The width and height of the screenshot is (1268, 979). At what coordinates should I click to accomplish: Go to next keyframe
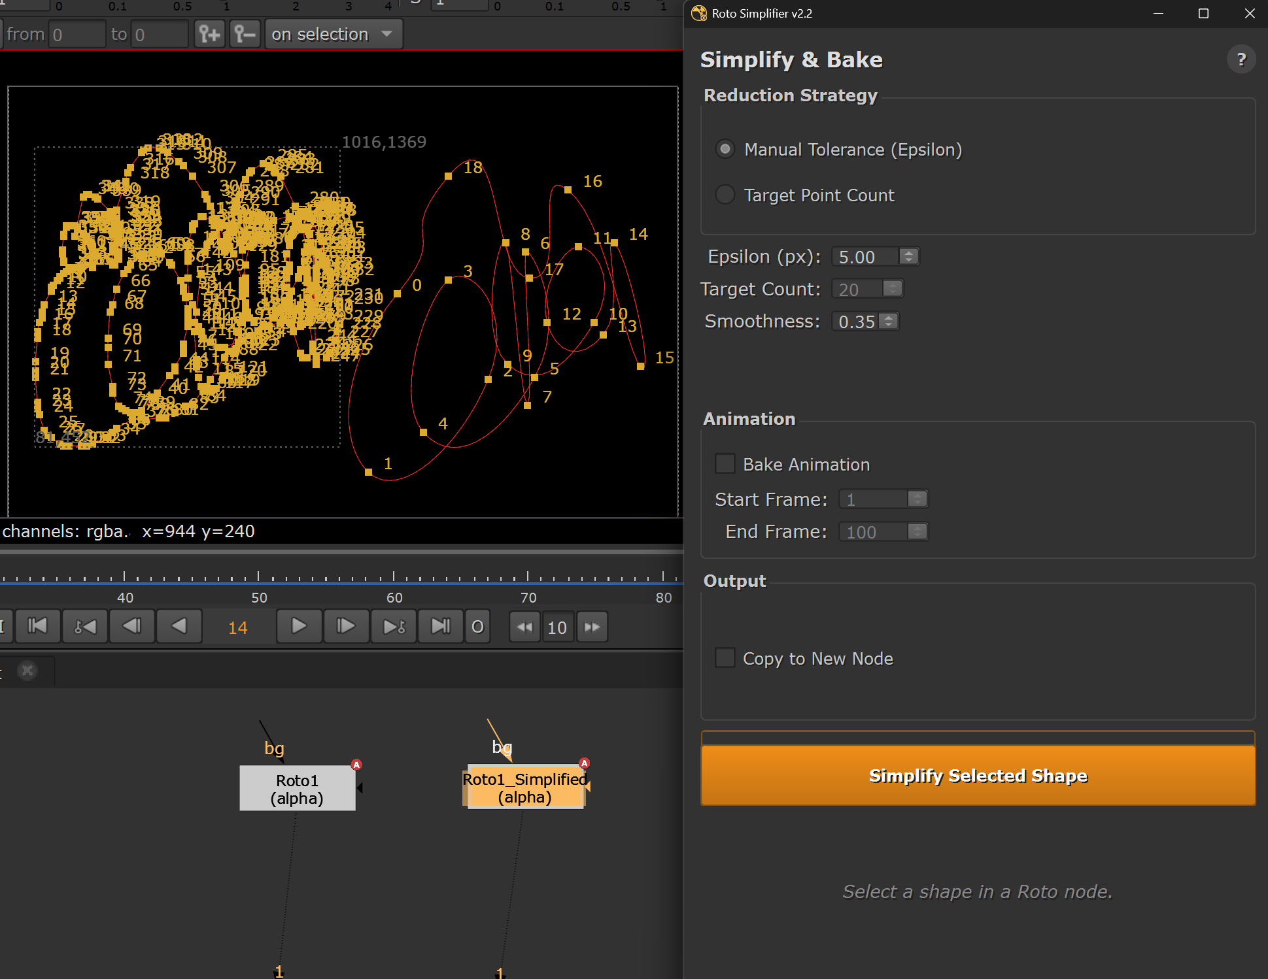pos(394,627)
